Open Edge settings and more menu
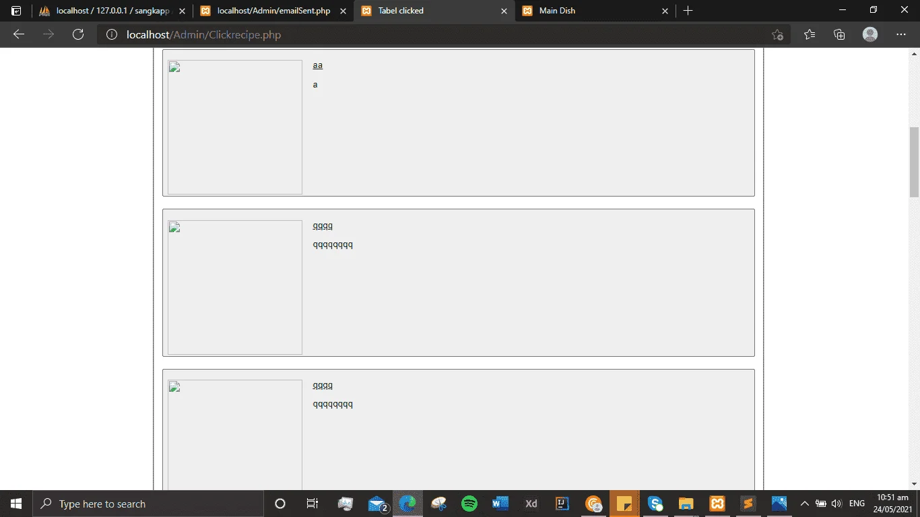The width and height of the screenshot is (920, 517). coord(901,35)
